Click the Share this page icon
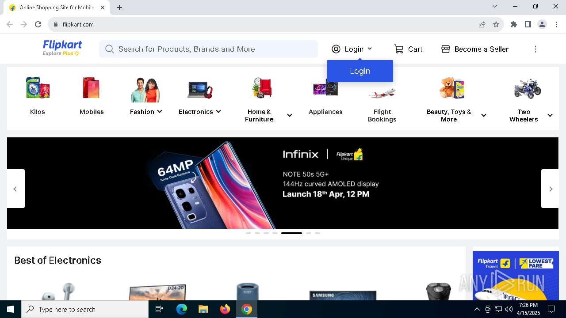The image size is (566, 318). point(482,24)
